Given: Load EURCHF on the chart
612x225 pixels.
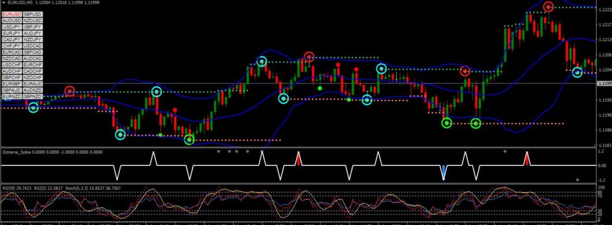Looking at the screenshot, I should coord(32,64).
